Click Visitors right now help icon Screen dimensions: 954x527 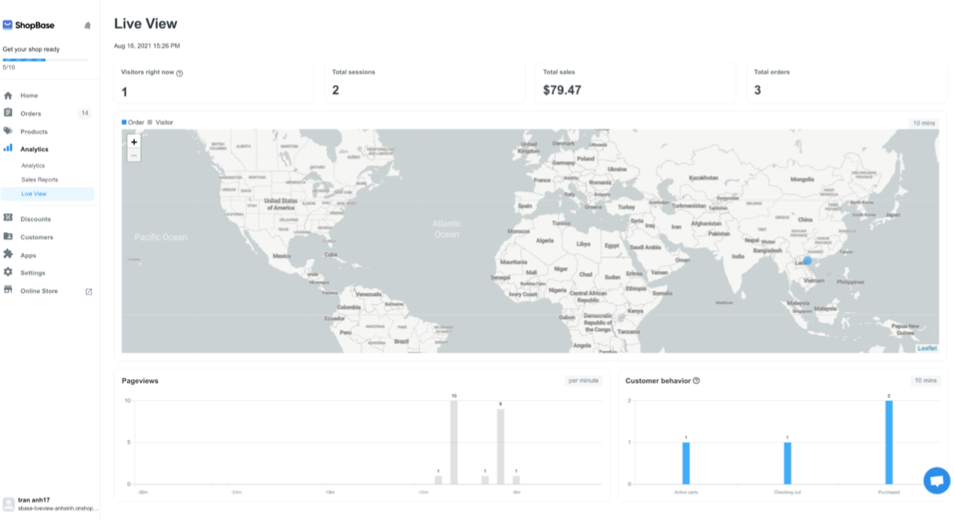(x=180, y=73)
